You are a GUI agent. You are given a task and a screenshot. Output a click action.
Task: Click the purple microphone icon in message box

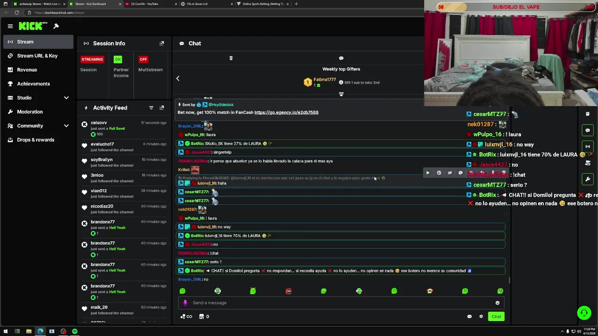tap(185, 303)
